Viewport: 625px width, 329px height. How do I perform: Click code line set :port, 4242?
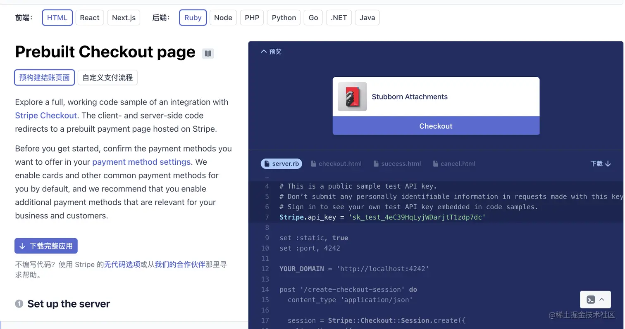pyautogui.click(x=310, y=248)
